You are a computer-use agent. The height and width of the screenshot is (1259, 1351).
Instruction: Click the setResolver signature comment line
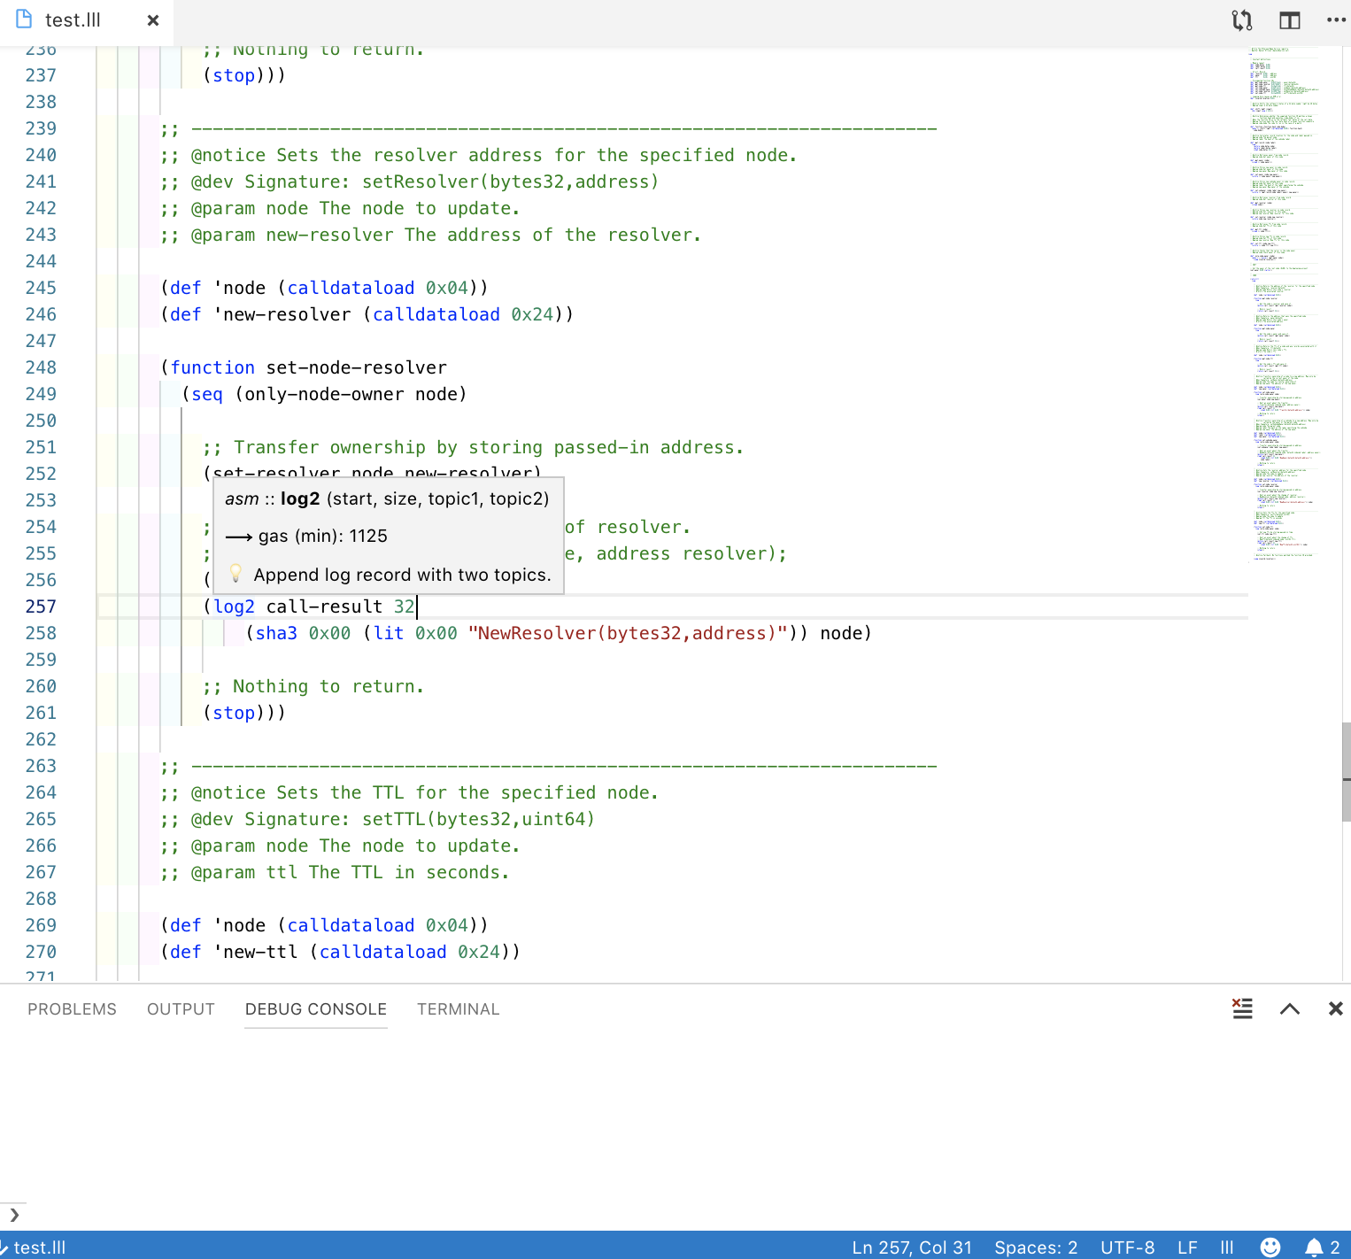410,182
